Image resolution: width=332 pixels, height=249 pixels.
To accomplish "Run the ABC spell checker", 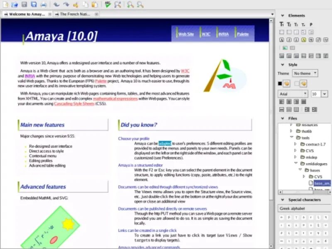I will (x=108, y=4).
